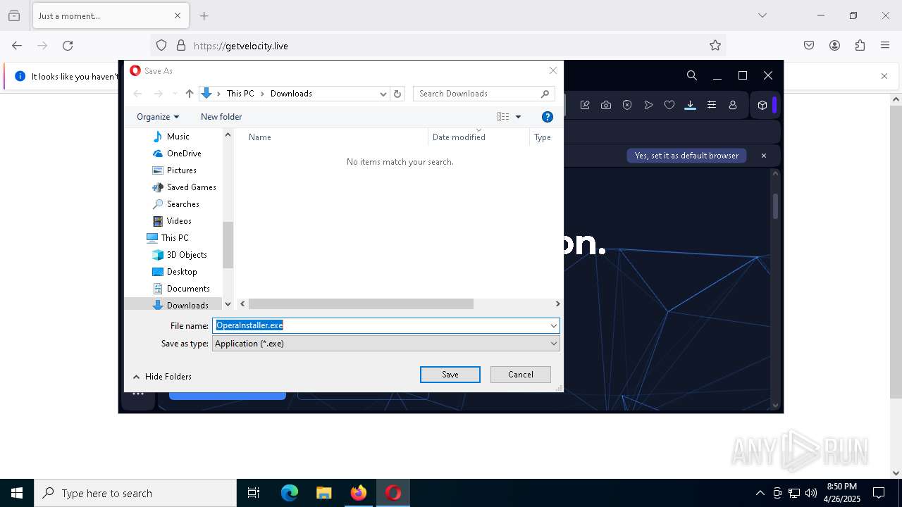The image size is (902, 507).
Task: Edit the File name field
Action: click(x=381, y=325)
